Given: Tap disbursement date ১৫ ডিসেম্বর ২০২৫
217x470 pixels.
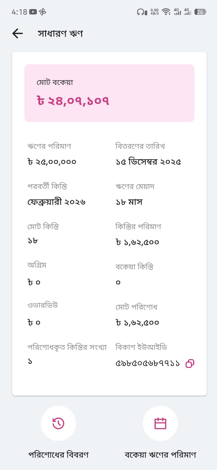Looking at the screenshot, I should tap(148, 162).
